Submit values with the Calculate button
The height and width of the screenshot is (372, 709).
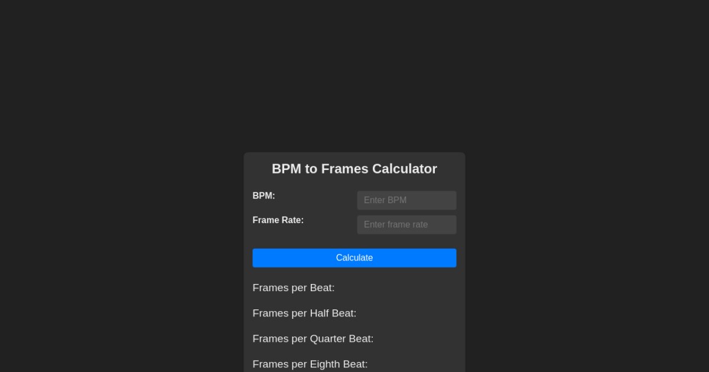point(354,258)
